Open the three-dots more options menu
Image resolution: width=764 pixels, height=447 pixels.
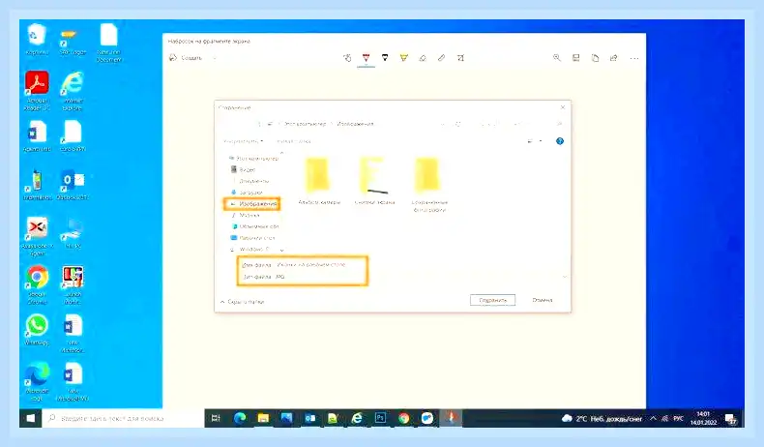(633, 58)
